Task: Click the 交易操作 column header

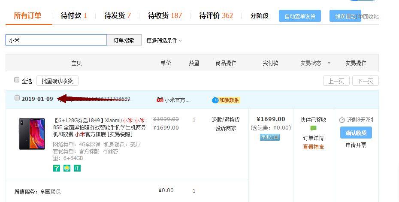Action: 356,63
